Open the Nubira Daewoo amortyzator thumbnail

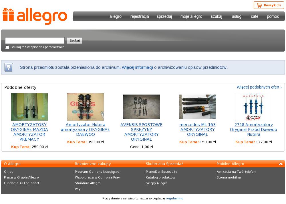click(86, 107)
